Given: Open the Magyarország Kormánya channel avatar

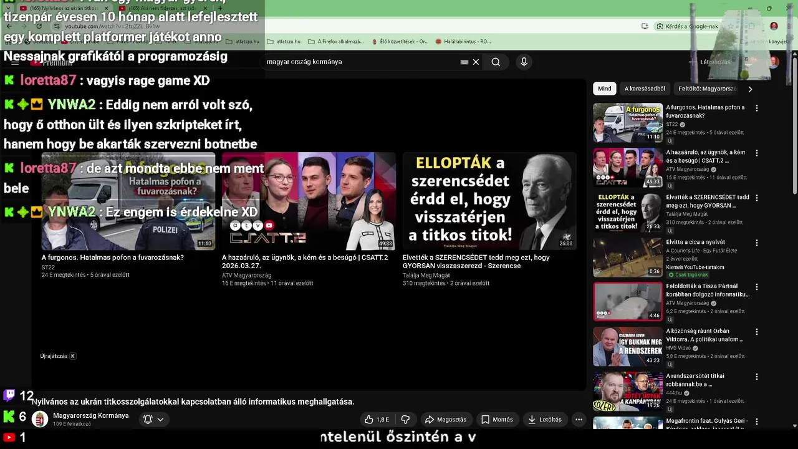Looking at the screenshot, I should [40, 419].
